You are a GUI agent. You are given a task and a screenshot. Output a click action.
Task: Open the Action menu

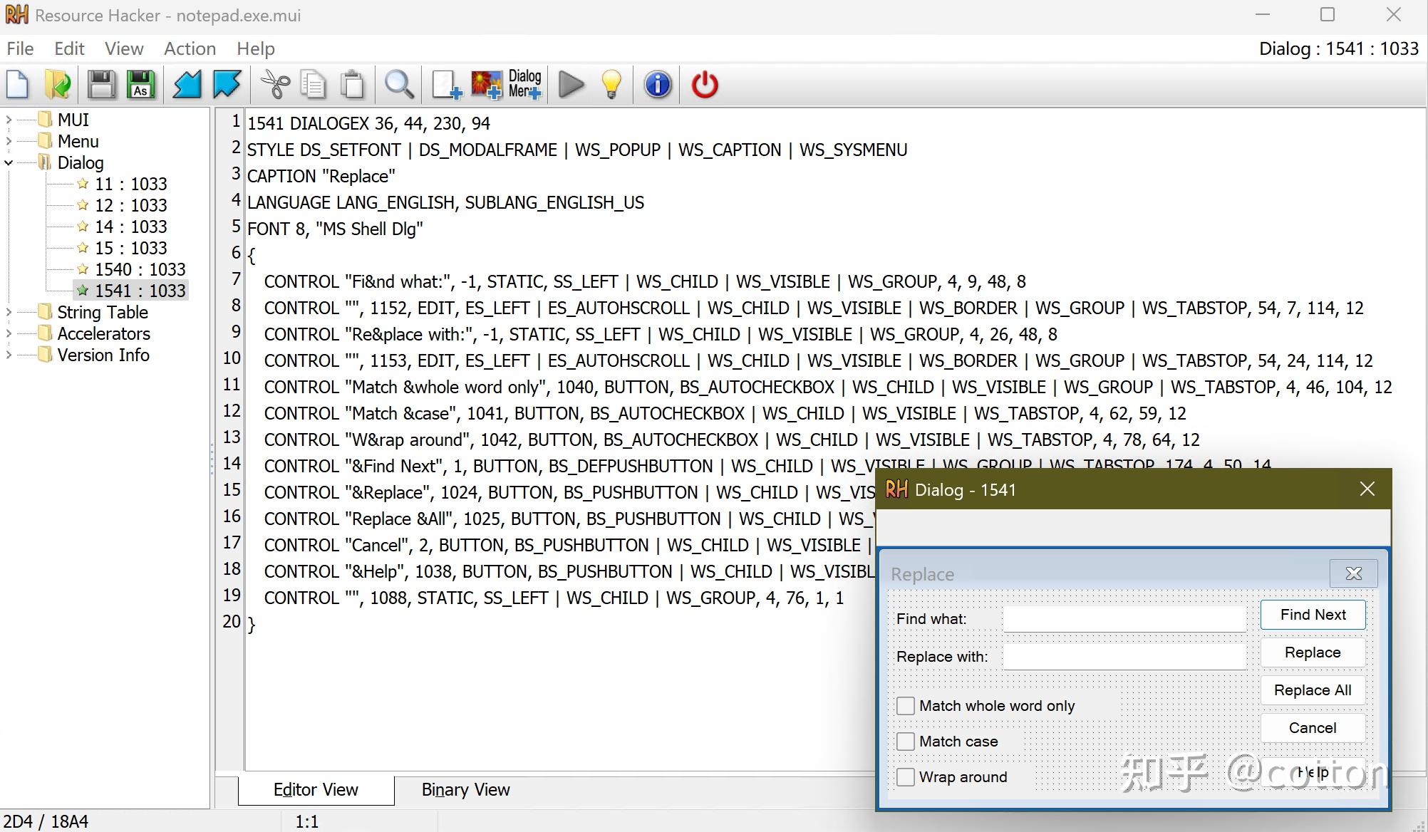coord(190,48)
